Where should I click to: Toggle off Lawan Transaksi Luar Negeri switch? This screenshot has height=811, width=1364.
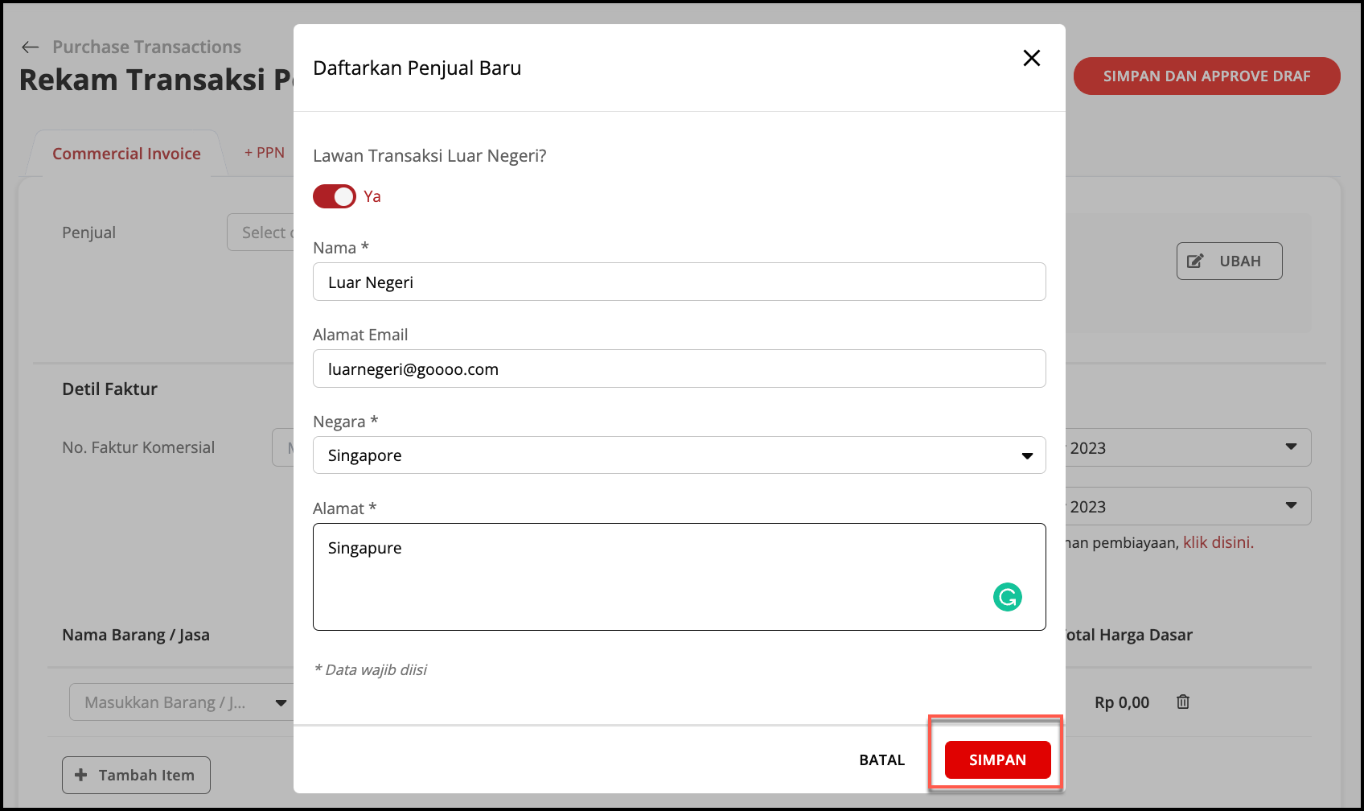pos(335,196)
